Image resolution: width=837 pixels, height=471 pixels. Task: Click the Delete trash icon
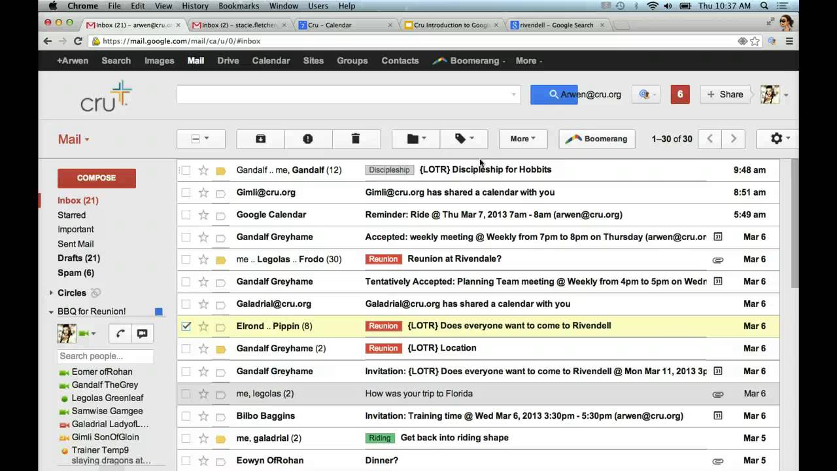tap(356, 139)
